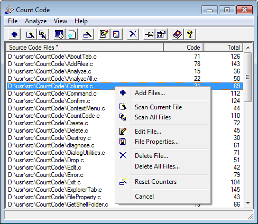Screen dimensions: 258x224
Task: Click the Reset Counters toolbar icon
Action: 88,34
